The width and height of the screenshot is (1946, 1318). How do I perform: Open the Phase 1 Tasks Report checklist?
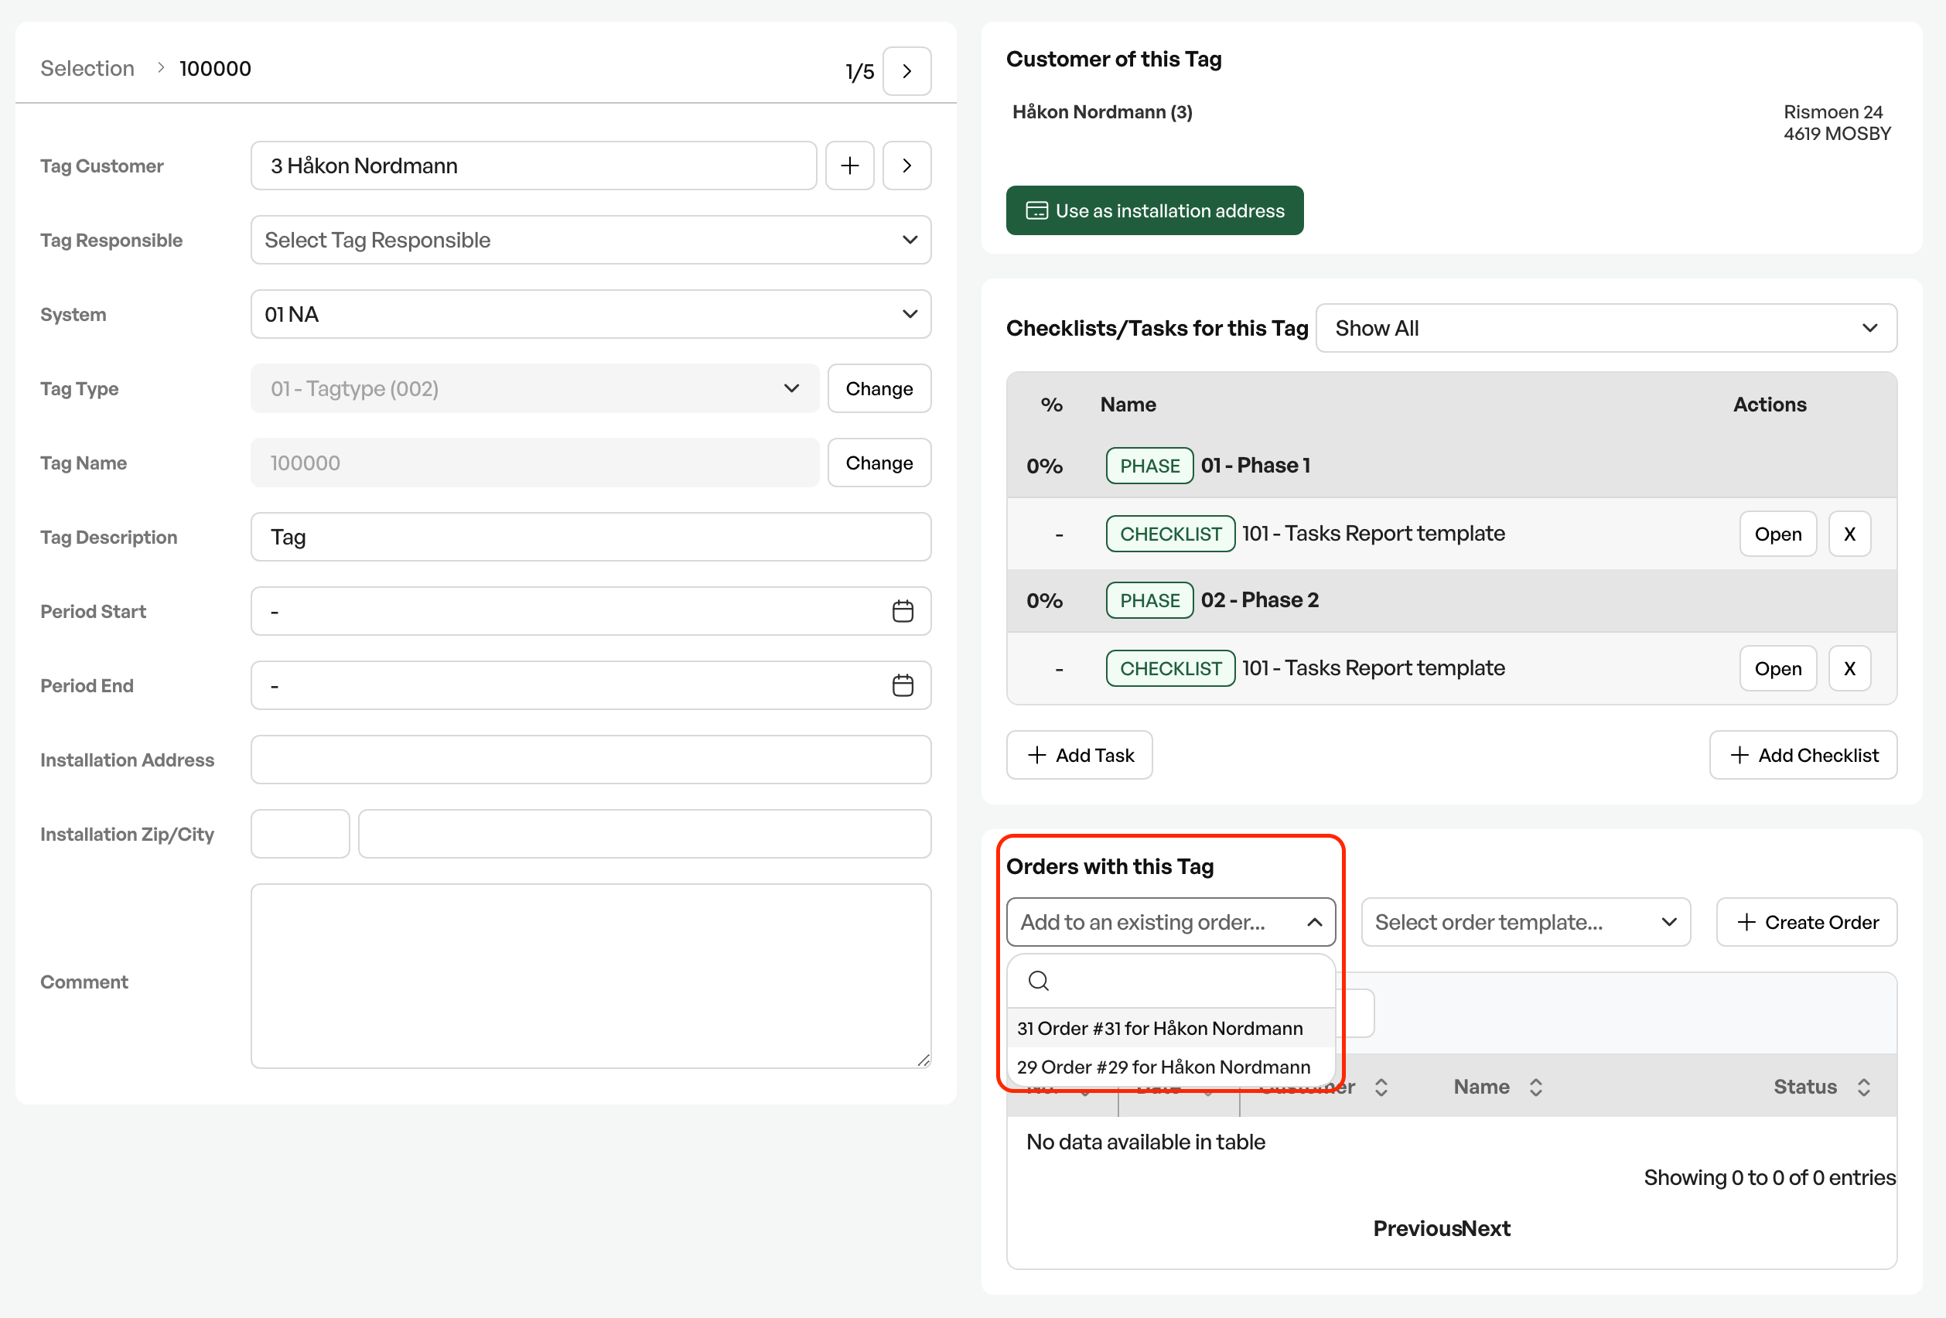coord(1777,534)
